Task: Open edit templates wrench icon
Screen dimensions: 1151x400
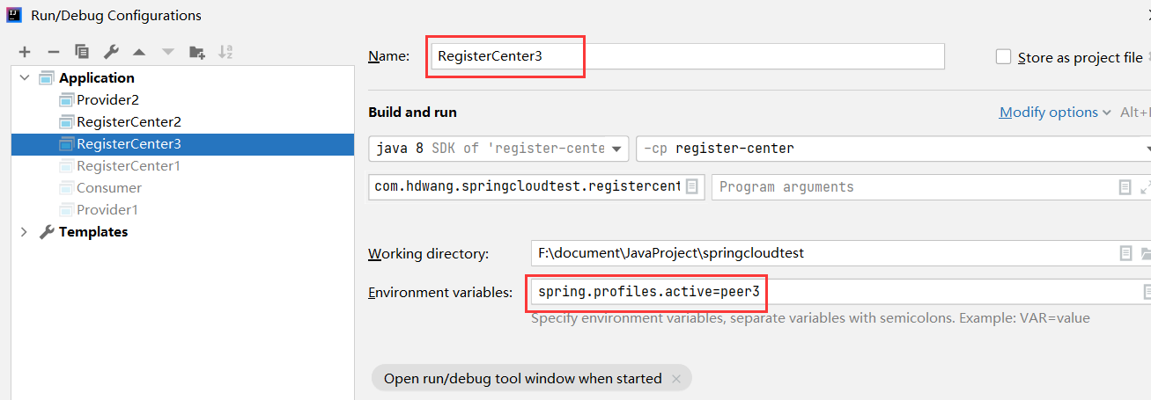Action: (x=111, y=52)
